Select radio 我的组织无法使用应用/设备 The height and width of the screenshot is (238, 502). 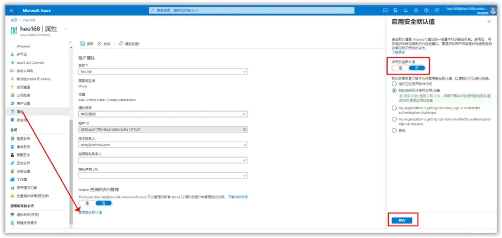tap(394, 91)
